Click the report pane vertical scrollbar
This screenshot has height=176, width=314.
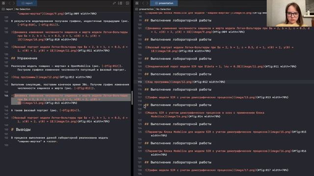click(x=132, y=98)
